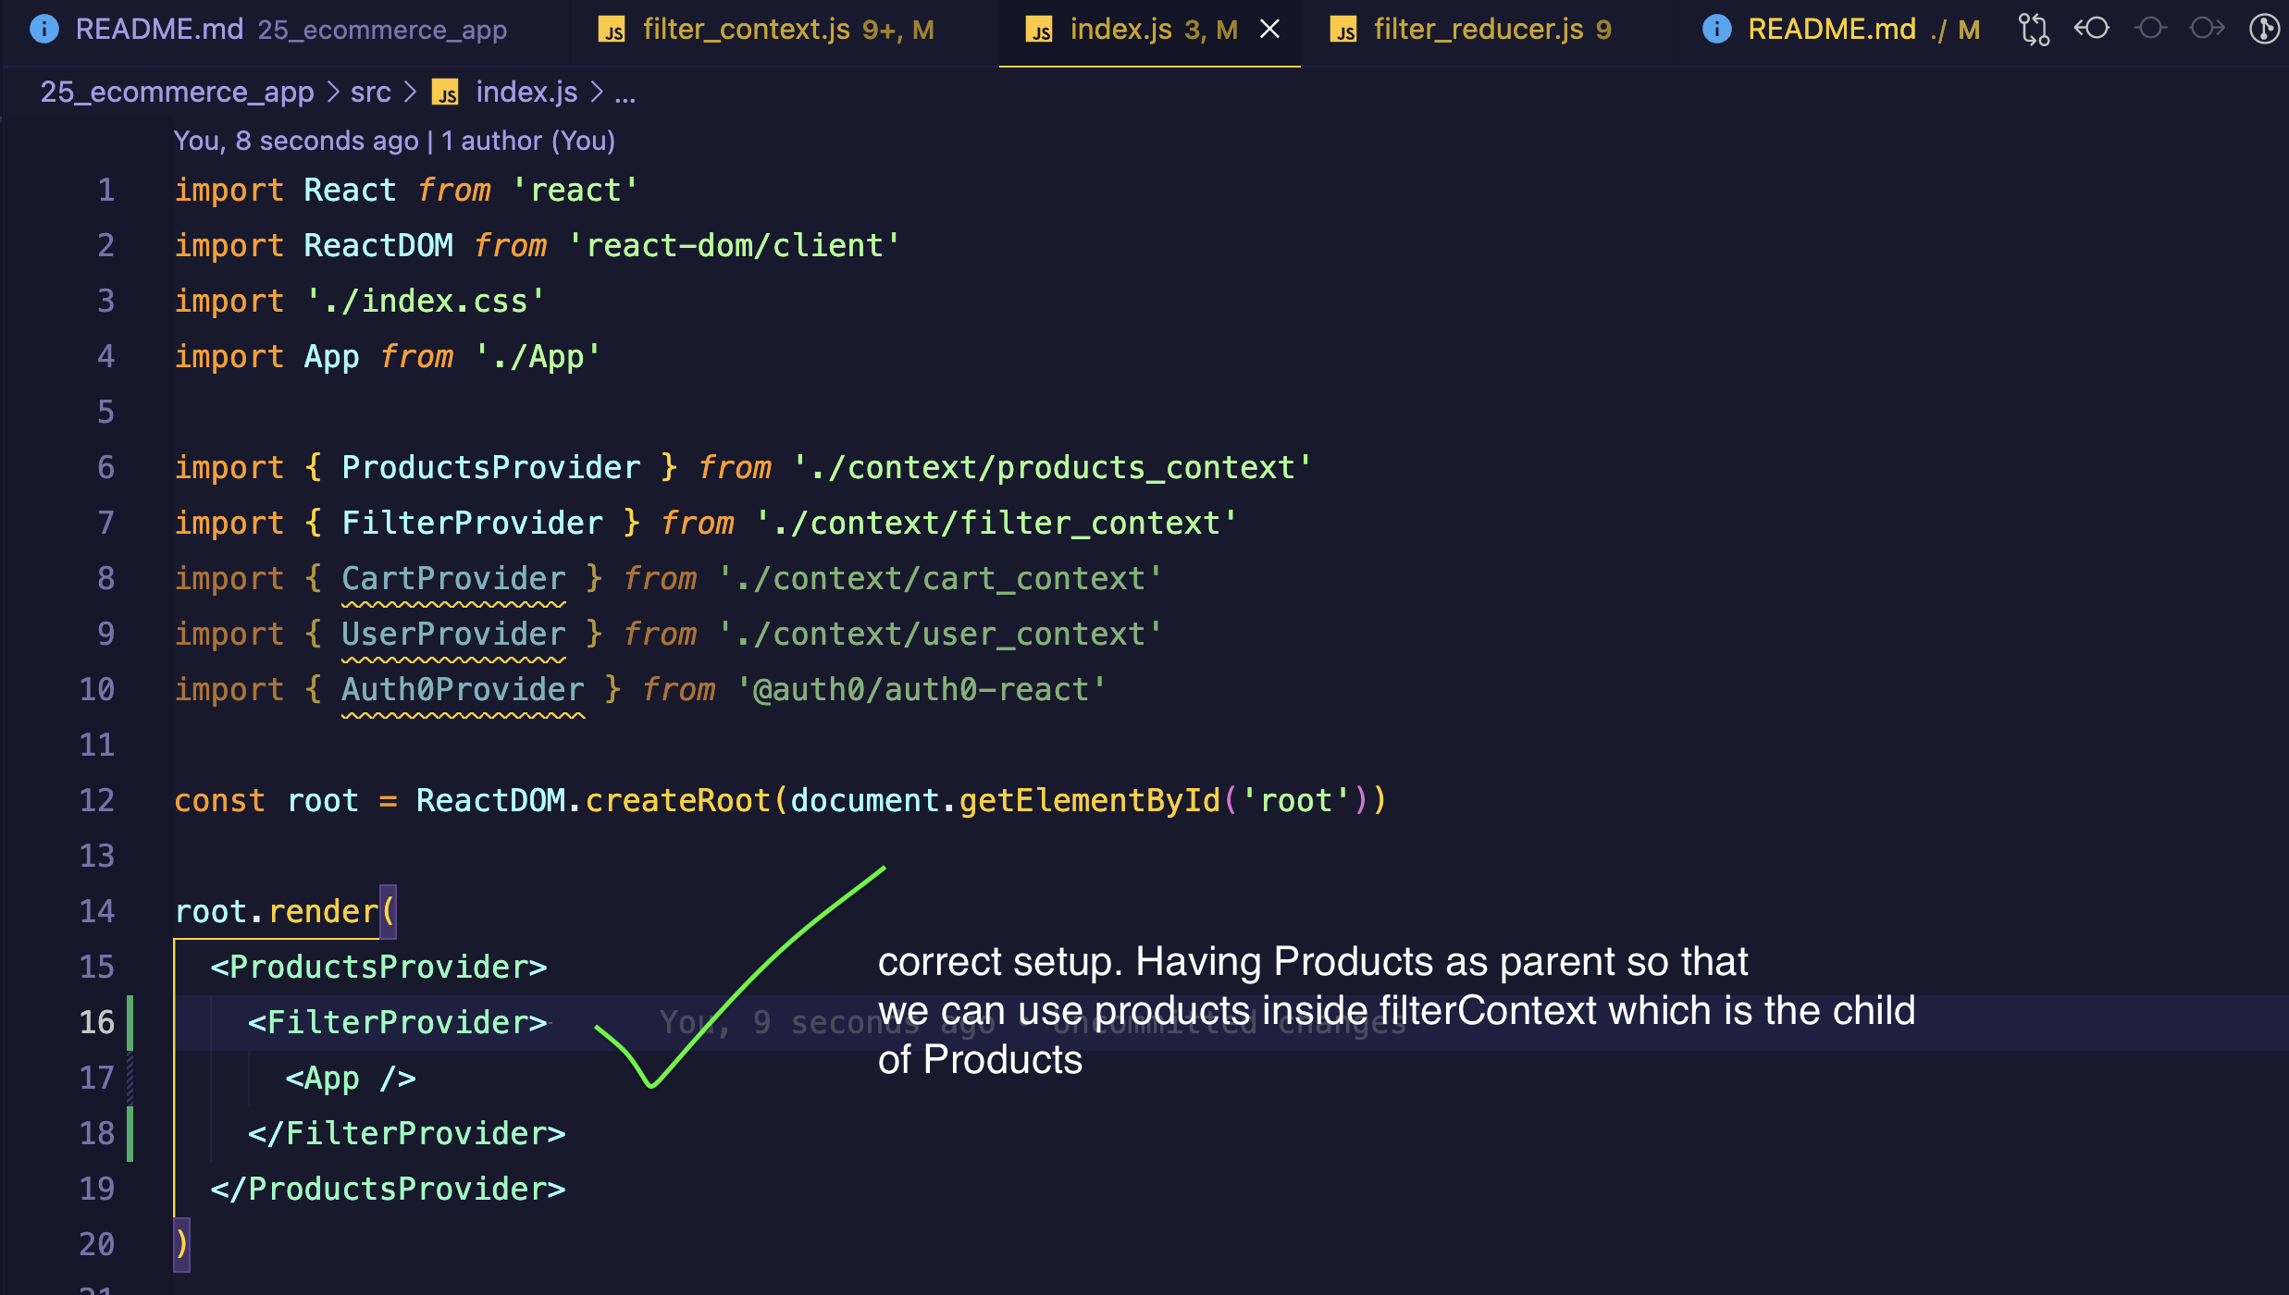Open changes with previous revision icon
Viewport: 2289px width, 1295px height.
pyautogui.click(x=2091, y=29)
